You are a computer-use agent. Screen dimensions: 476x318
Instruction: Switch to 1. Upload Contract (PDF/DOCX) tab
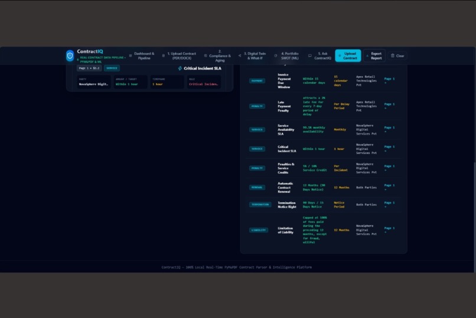tap(179, 56)
